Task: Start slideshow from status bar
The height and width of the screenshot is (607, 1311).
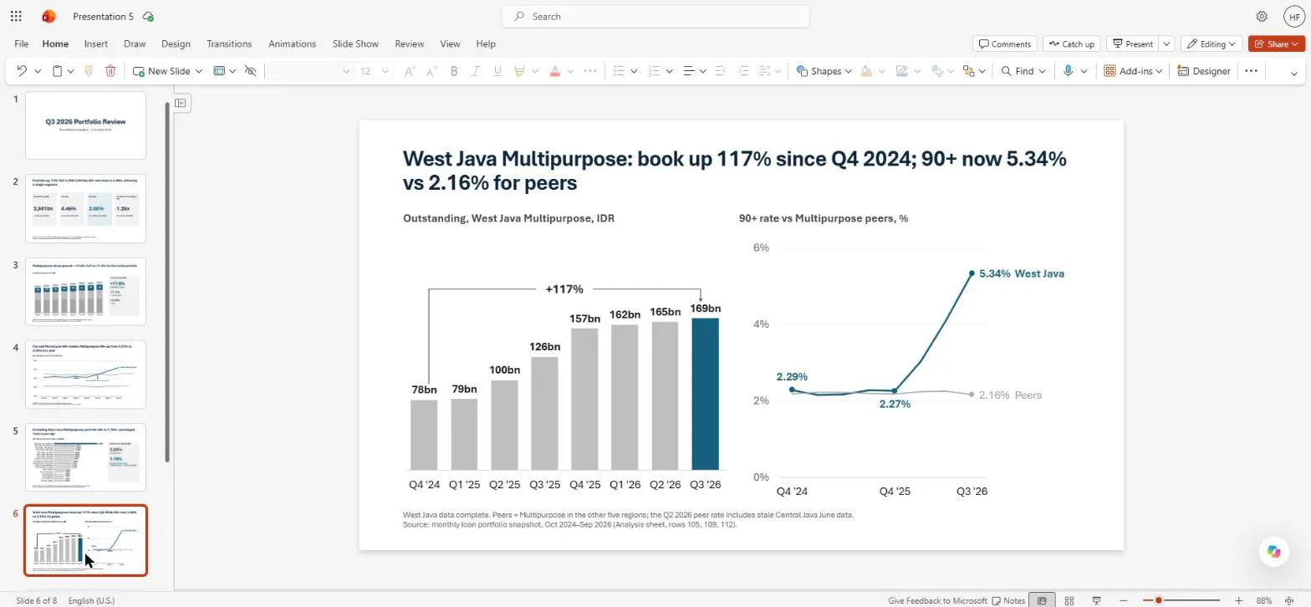Action: (x=1096, y=600)
